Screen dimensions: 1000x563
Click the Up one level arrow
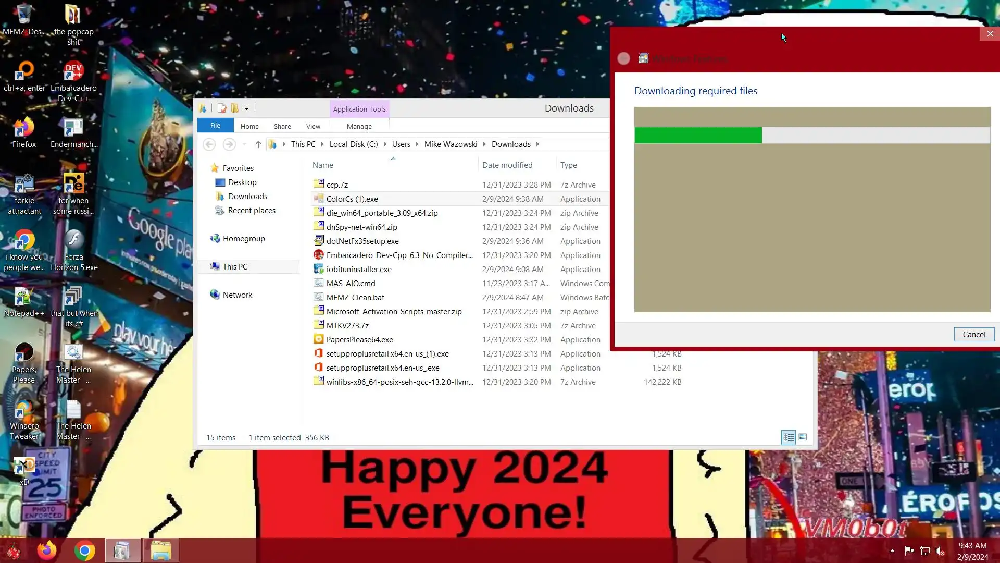pos(258,144)
